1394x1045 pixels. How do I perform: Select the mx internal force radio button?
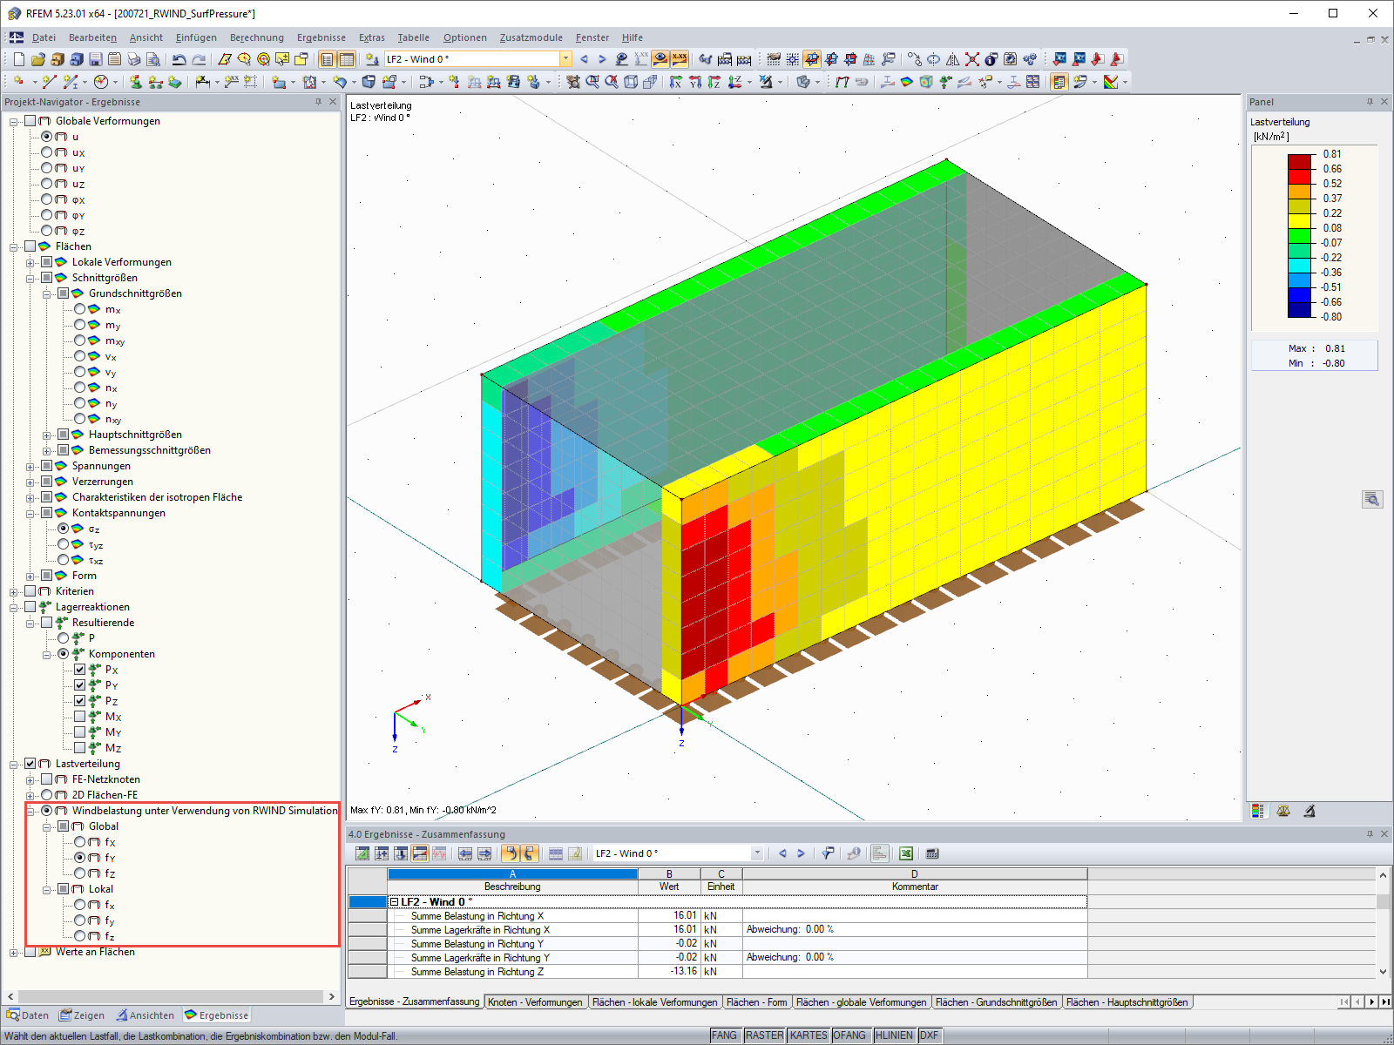(x=80, y=309)
